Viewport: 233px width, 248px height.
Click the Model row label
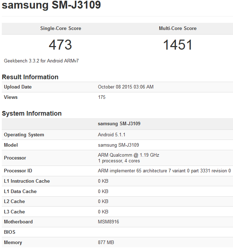click(x=11, y=145)
